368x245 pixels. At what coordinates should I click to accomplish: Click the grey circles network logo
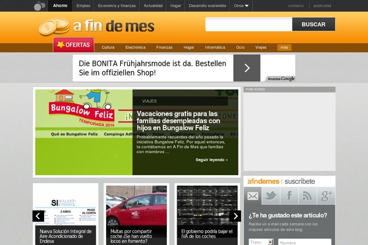click(39, 6)
